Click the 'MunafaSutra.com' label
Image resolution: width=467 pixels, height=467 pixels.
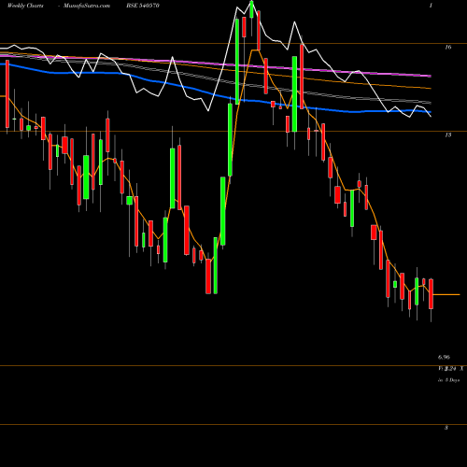point(87,6)
